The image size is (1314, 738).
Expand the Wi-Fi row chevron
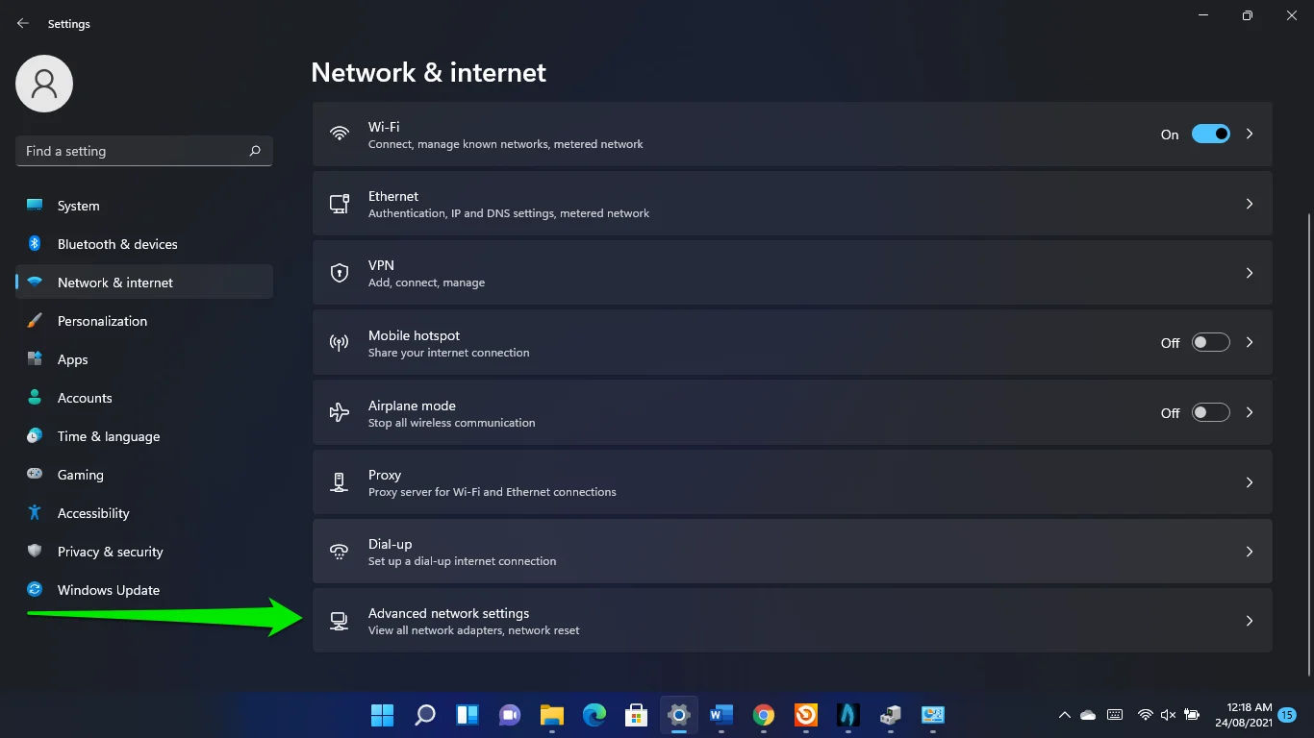coord(1250,135)
